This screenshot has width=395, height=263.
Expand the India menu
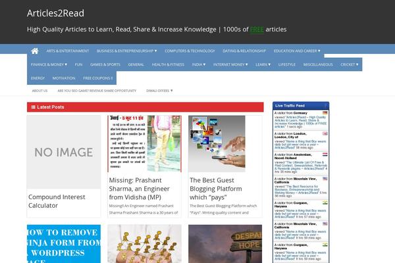tap(199, 64)
